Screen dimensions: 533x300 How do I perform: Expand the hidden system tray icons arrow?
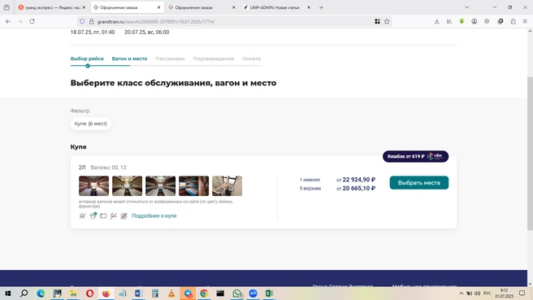(x=461, y=293)
